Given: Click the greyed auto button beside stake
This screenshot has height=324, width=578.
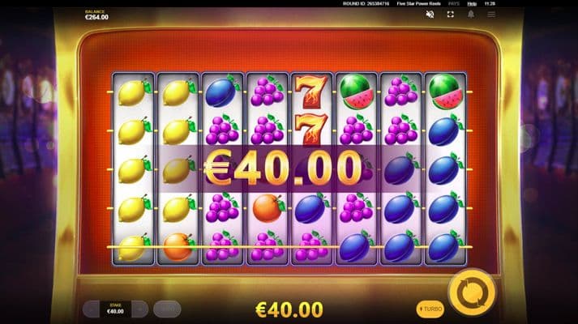Looking at the screenshot, I should (x=167, y=309).
